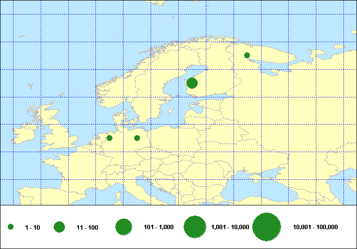Click the "101 - 1,000" legend label
This screenshot has height=249, width=357.
coord(159,227)
